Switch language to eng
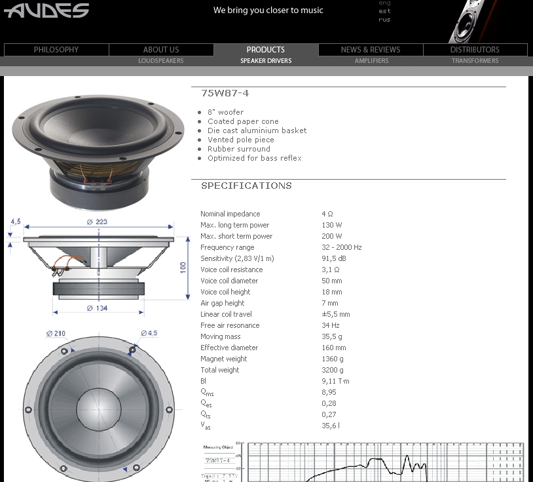 pyautogui.click(x=384, y=3)
